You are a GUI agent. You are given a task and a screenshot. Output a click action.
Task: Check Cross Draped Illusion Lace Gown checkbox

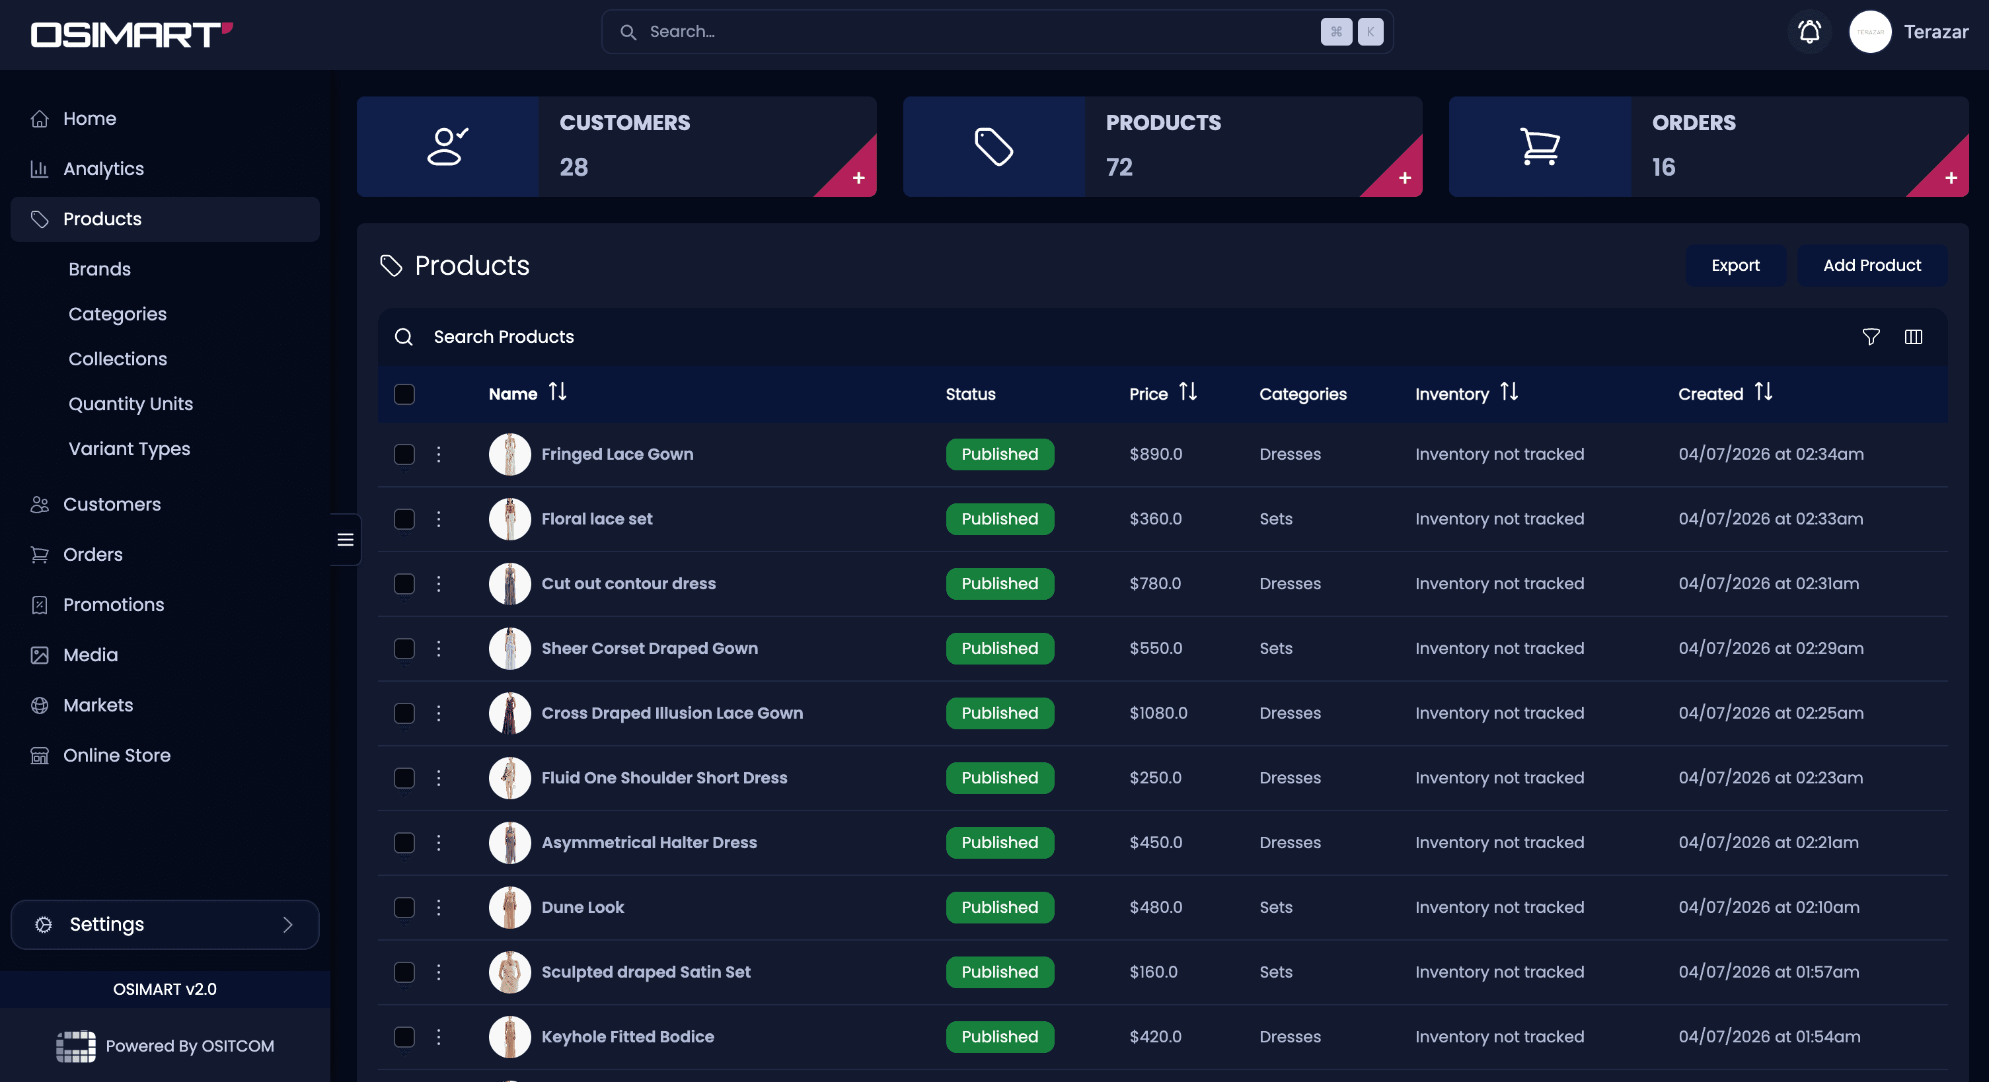pyautogui.click(x=404, y=713)
